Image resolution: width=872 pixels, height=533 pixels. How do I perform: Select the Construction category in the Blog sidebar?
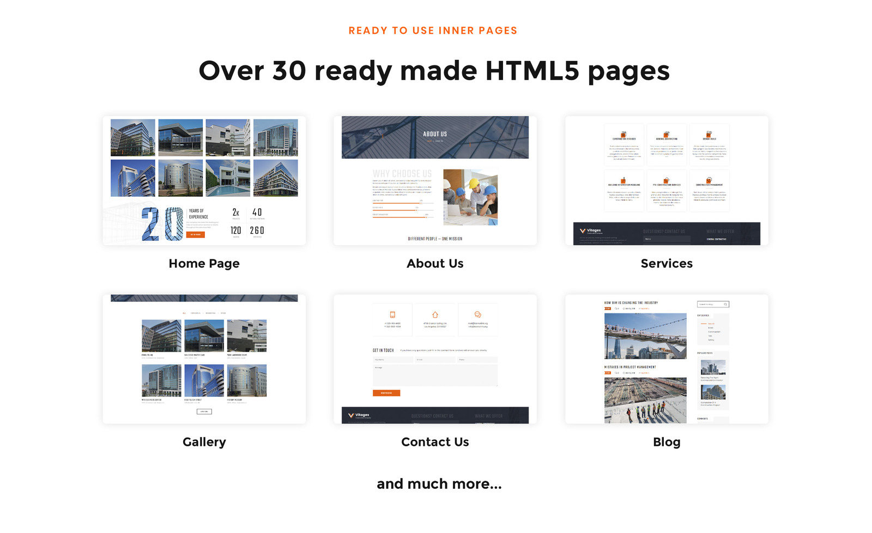714,331
